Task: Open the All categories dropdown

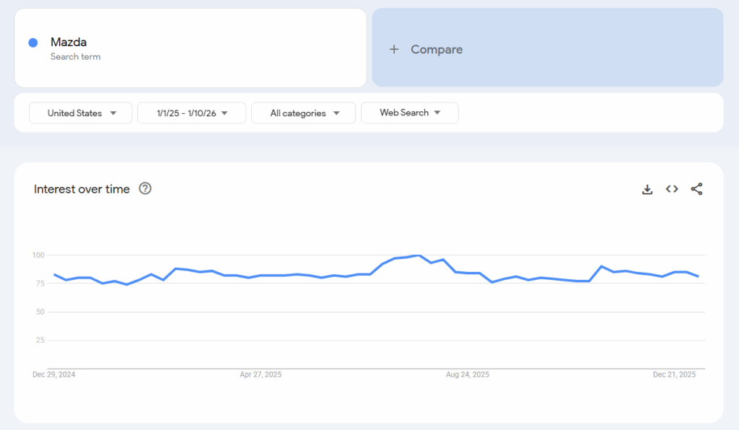Action: tap(303, 113)
